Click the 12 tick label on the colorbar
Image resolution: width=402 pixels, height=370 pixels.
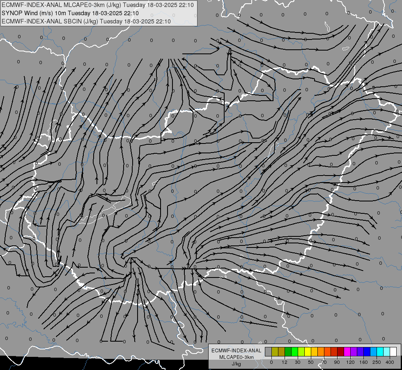point(285,362)
